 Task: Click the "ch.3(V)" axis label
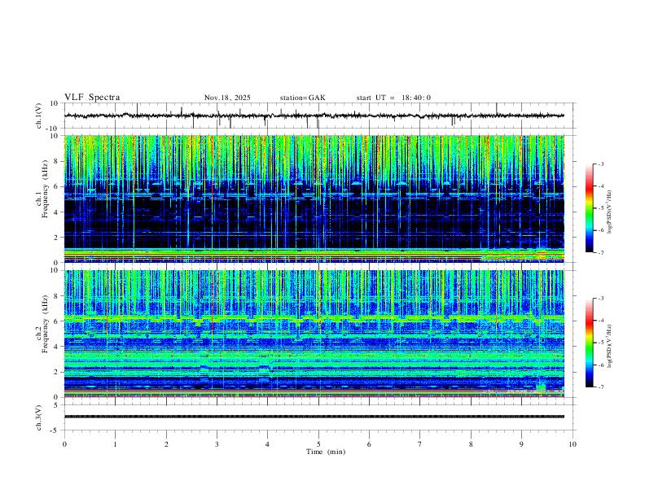tap(39, 417)
